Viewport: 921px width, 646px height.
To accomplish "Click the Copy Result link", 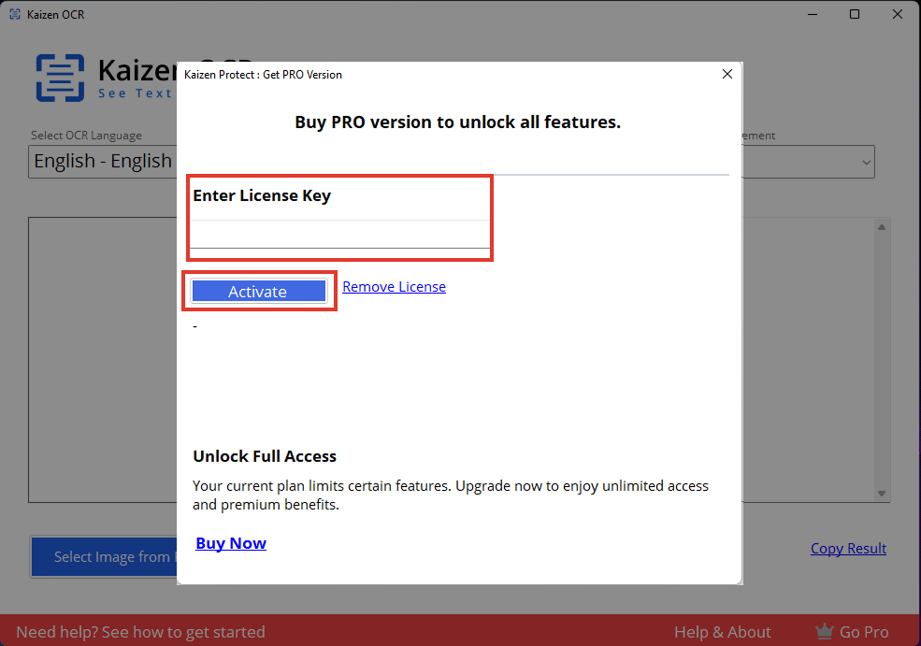I will [x=848, y=549].
